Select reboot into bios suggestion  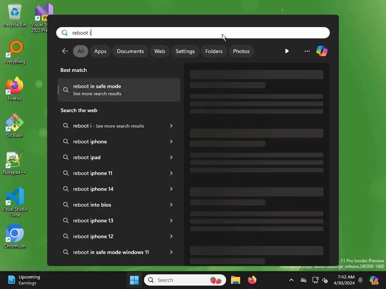tap(119, 205)
